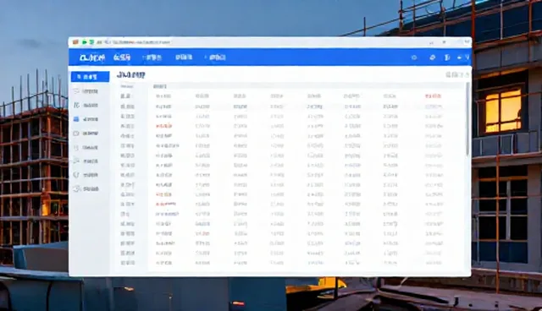Open the last menu item in the blue header

click(x=218, y=57)
